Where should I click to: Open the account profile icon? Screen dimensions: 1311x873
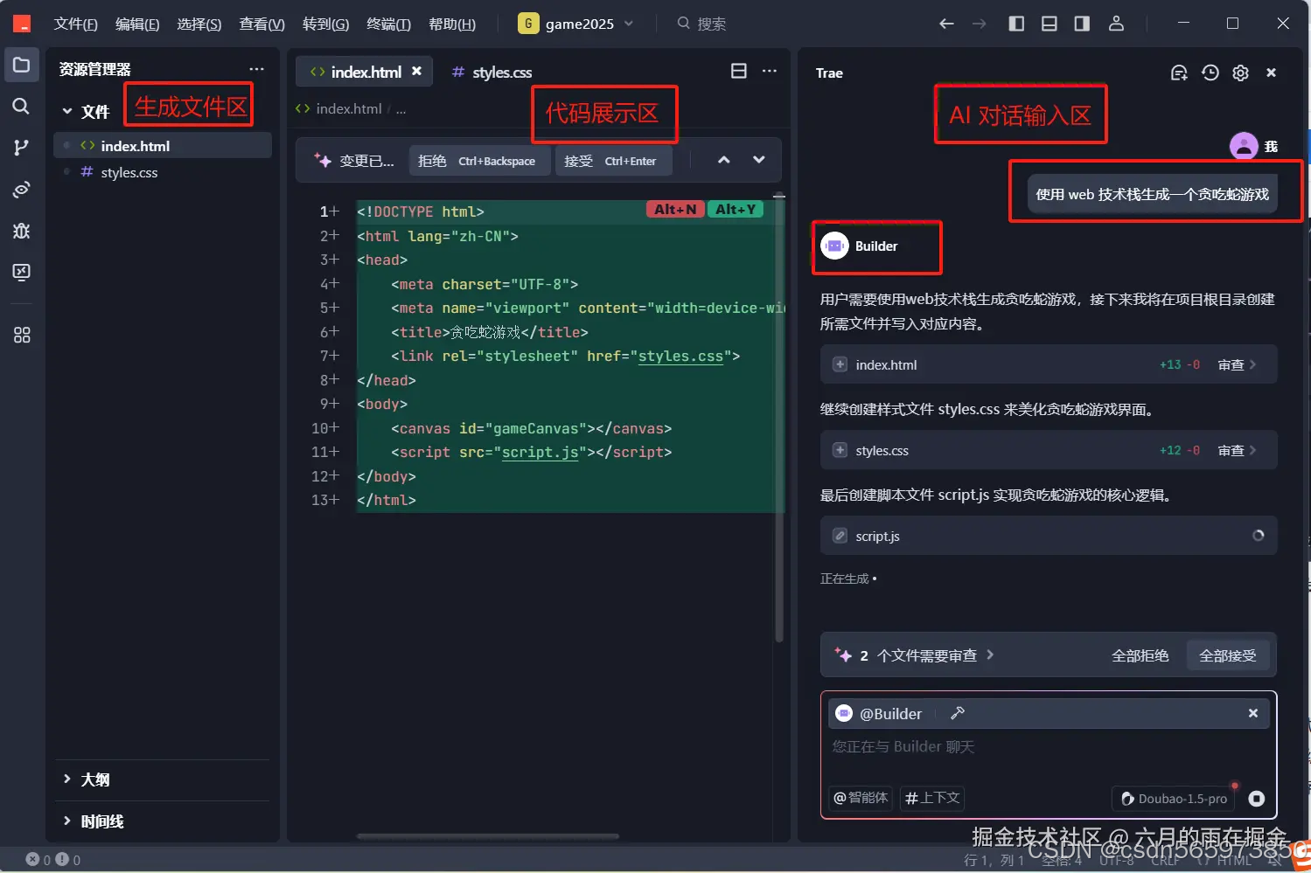coord(1116,24)
